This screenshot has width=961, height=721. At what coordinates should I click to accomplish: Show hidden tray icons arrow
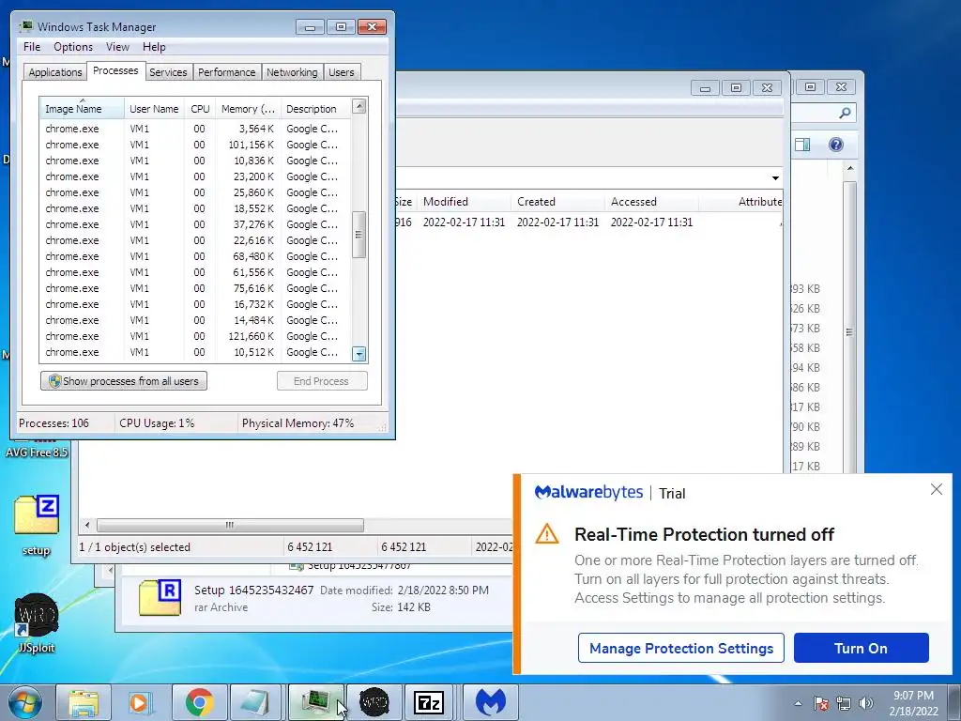(798, 703)
